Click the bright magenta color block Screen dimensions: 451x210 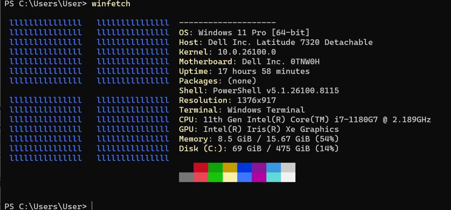(259, 177)
